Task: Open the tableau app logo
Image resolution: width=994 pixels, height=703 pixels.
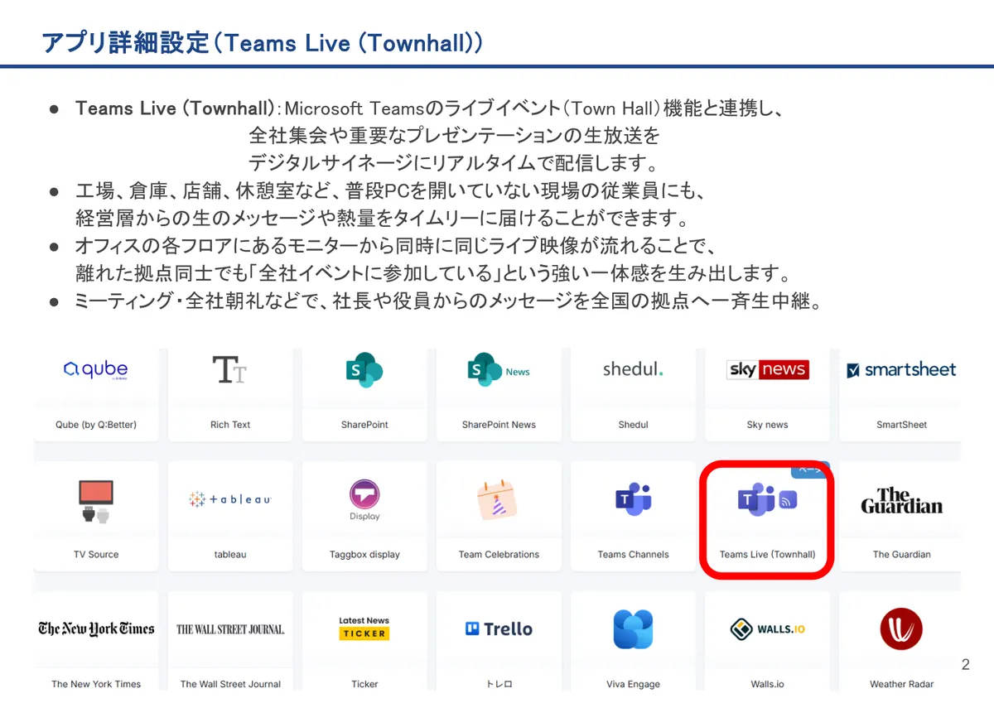Action: click(229, 499)
